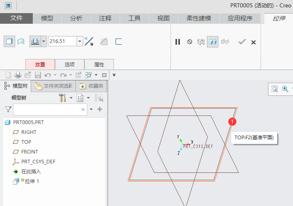This screenshot has height=206, width=293.
Task: Open the depth type dropdown arrow
Action: 44,41
